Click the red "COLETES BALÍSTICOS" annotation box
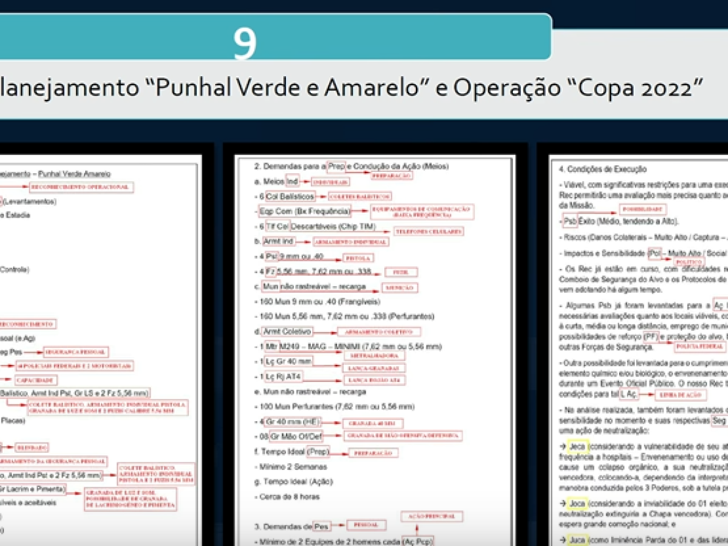This screenshot has width=728, height=546. (x=359, y=197)
